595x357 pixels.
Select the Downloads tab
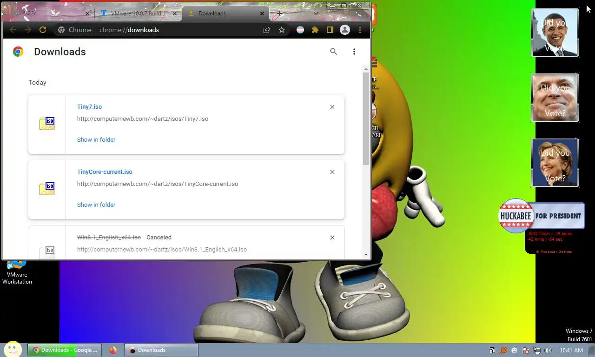coord(225,13)
